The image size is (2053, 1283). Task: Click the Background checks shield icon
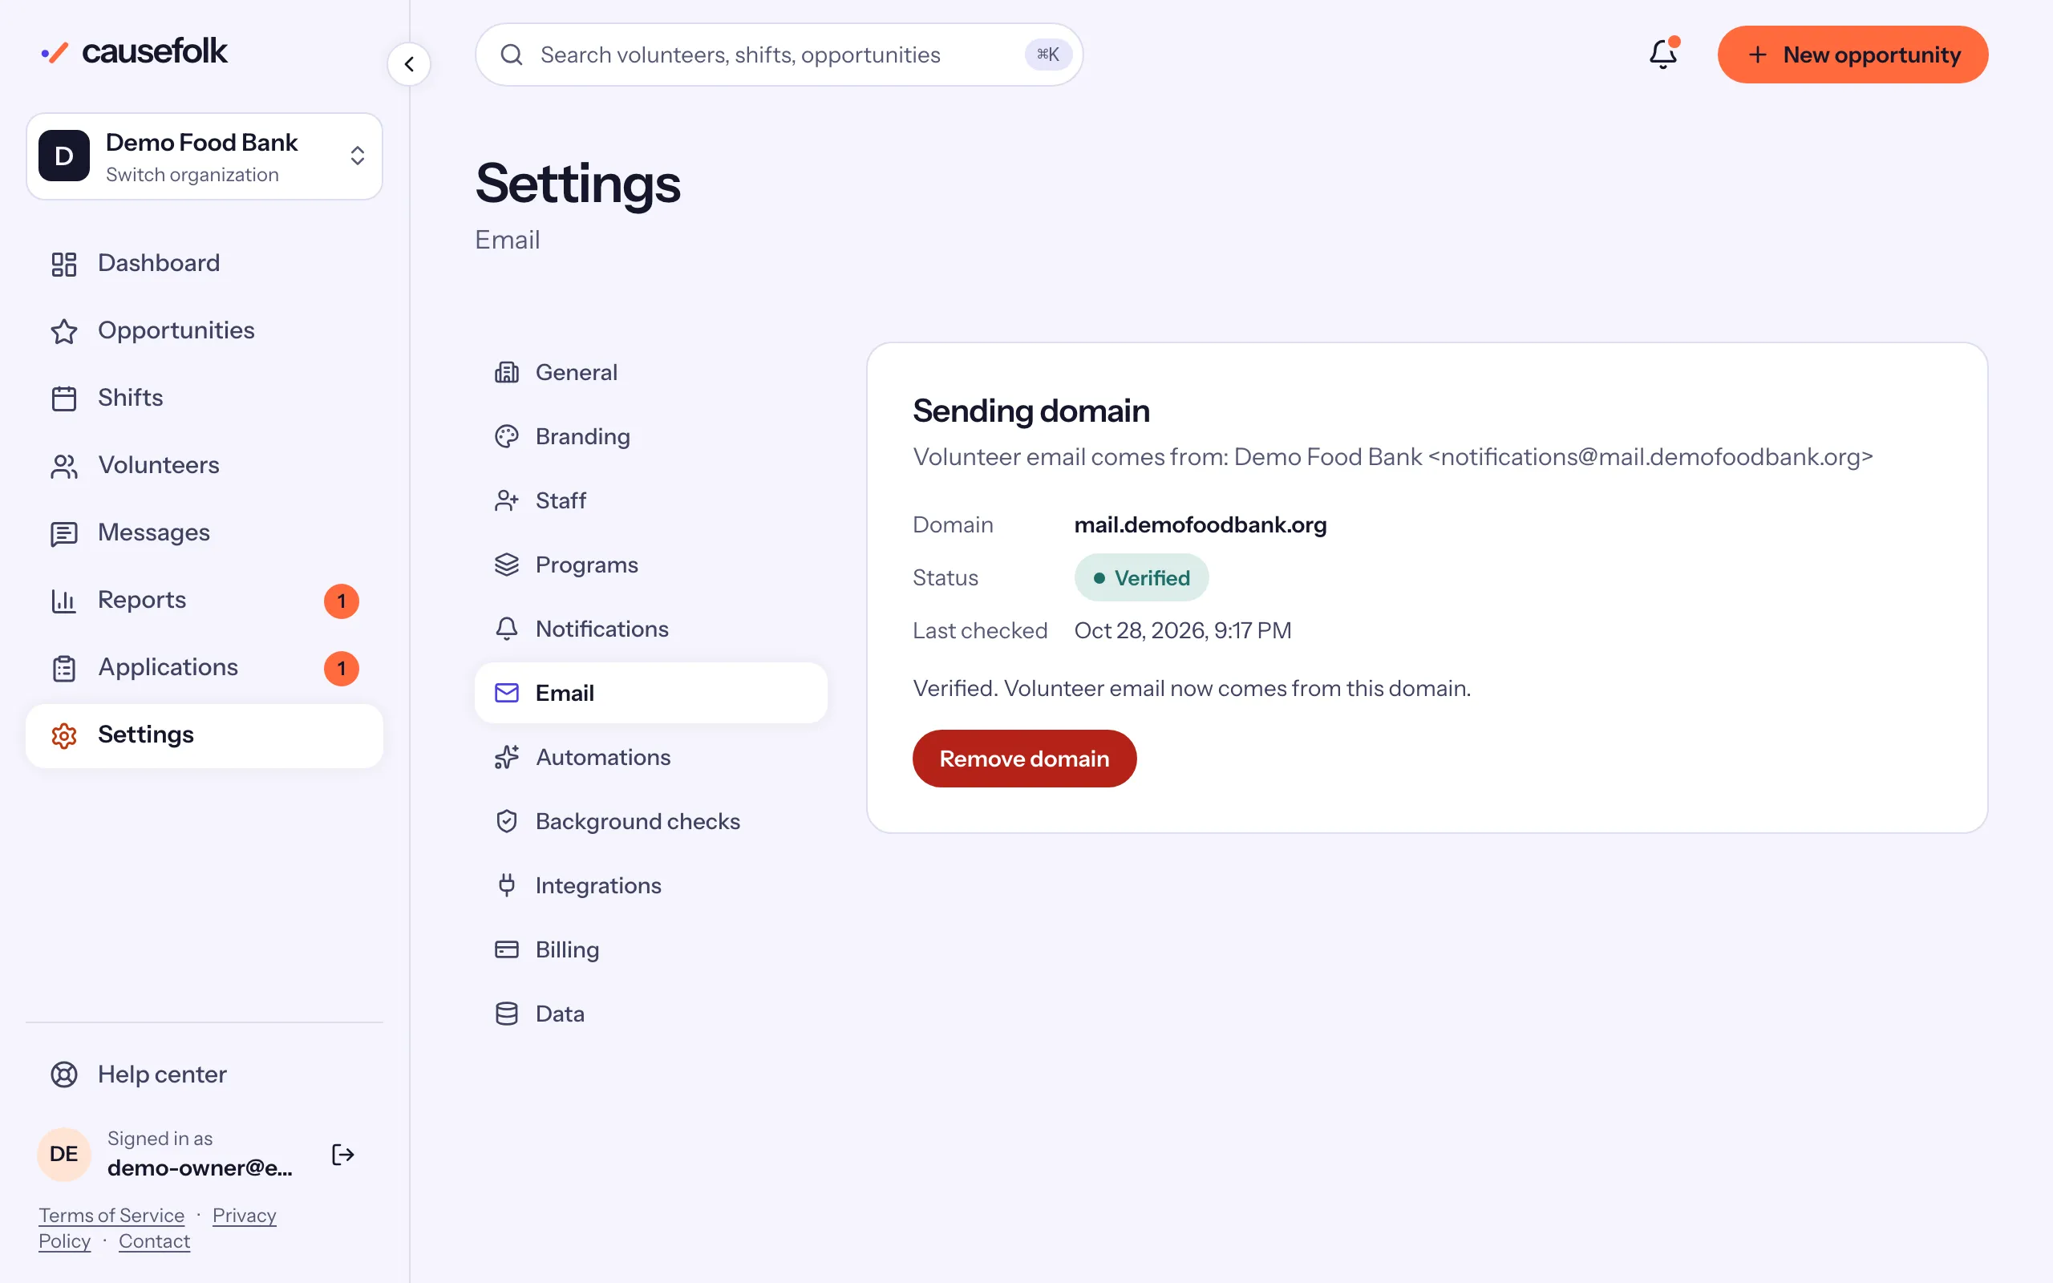507,821
